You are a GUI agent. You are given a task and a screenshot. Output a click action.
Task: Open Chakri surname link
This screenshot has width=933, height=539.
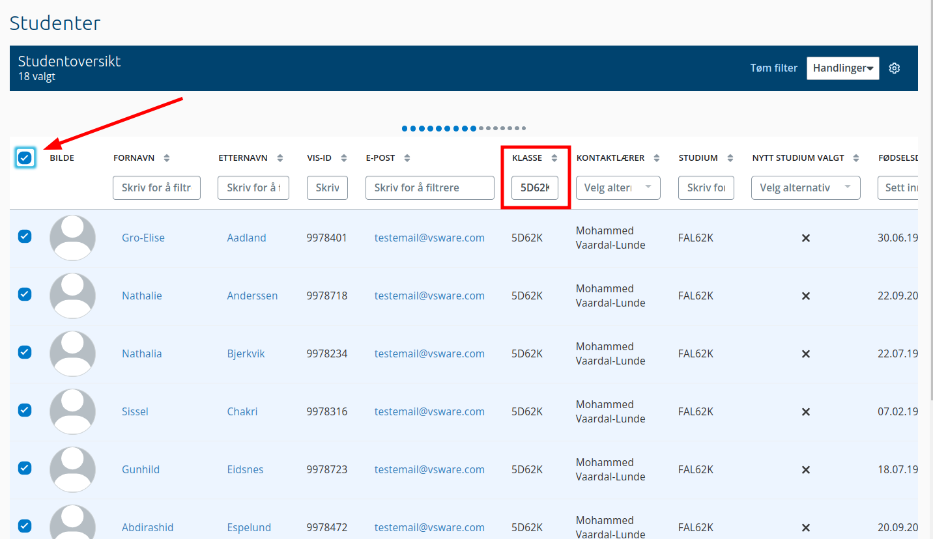tap(242, 411)
